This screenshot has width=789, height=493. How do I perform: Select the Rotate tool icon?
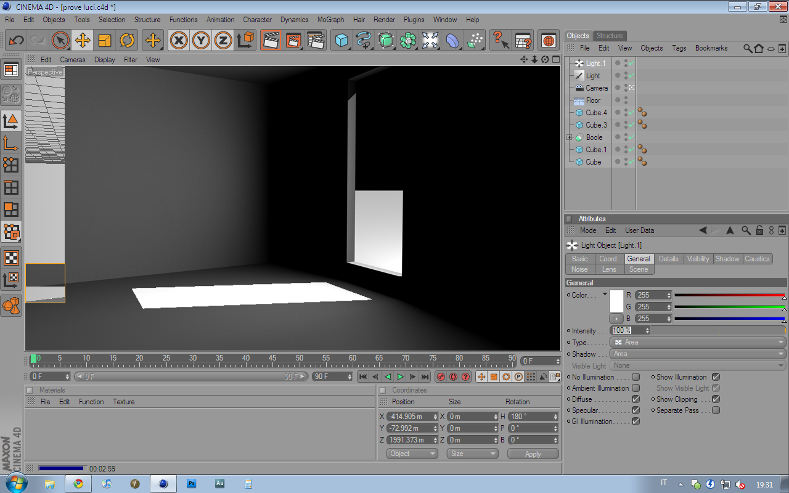coord(127,41)
